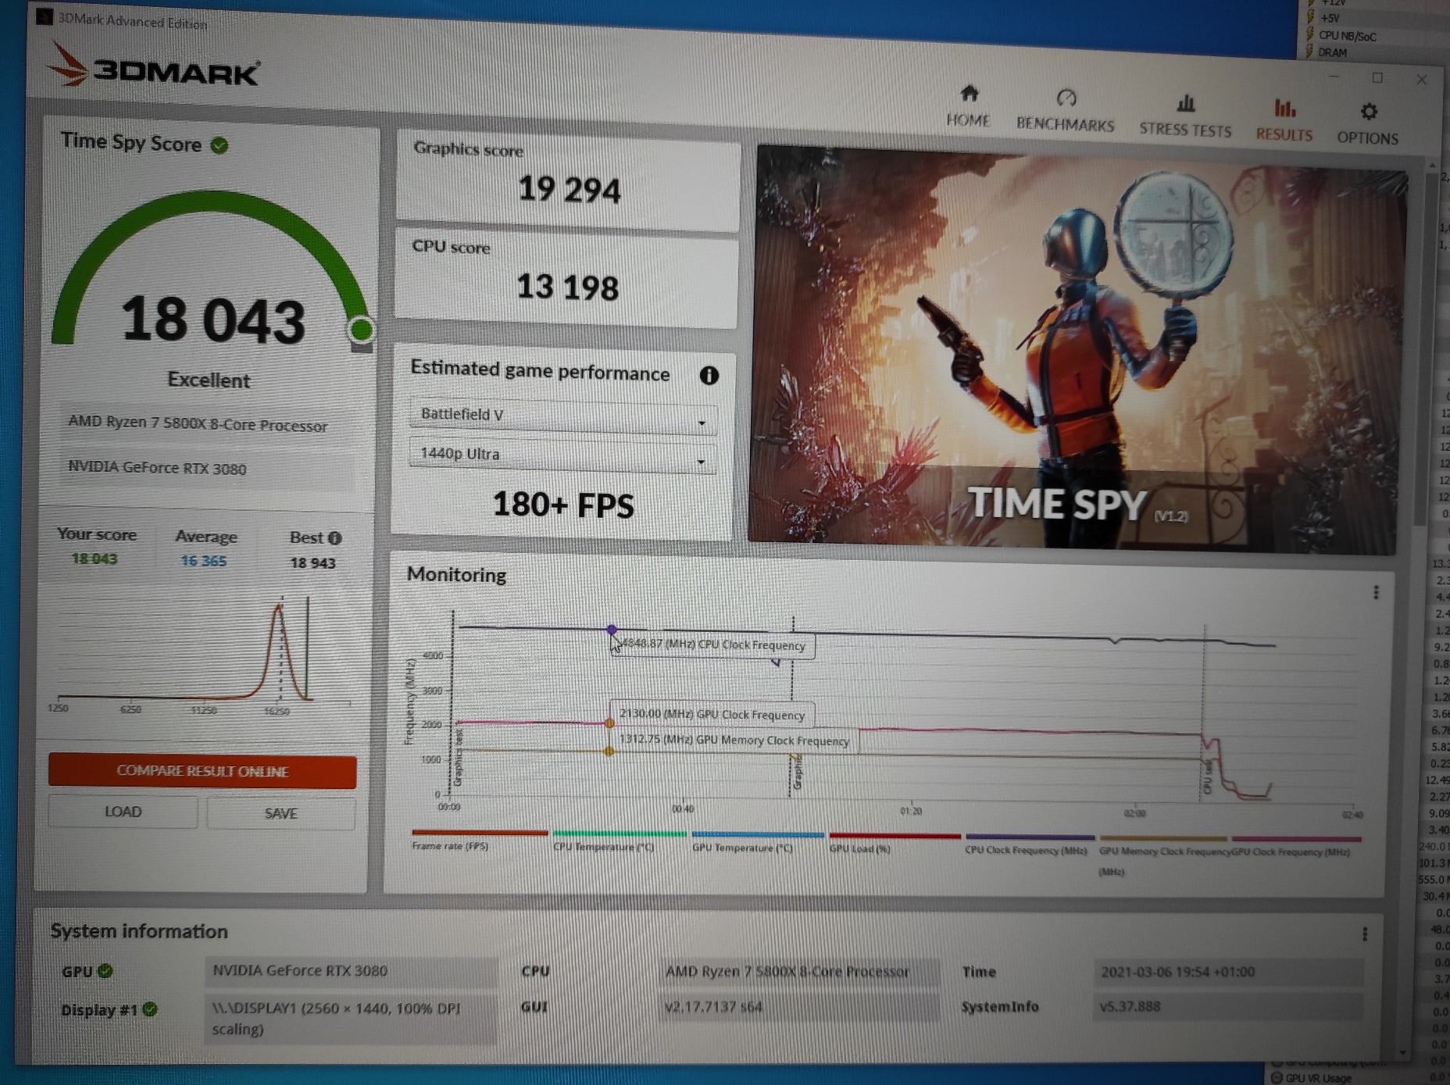
Task: Switch to the Stress Tests tab
Action: (1185, 116)
